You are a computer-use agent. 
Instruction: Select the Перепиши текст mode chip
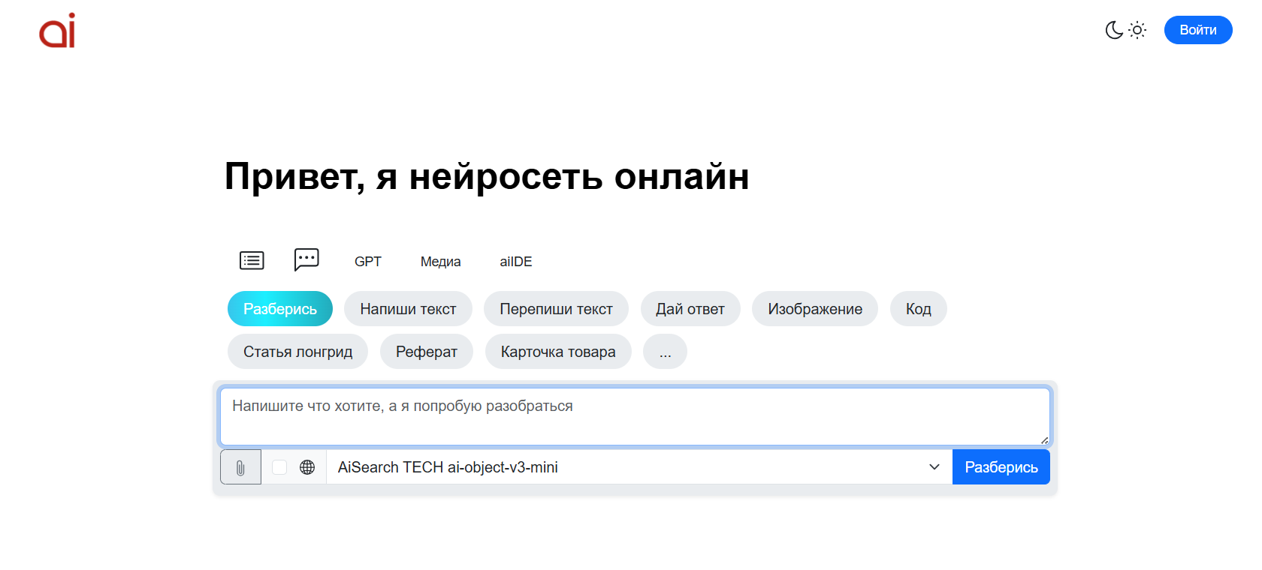[556, 309]
